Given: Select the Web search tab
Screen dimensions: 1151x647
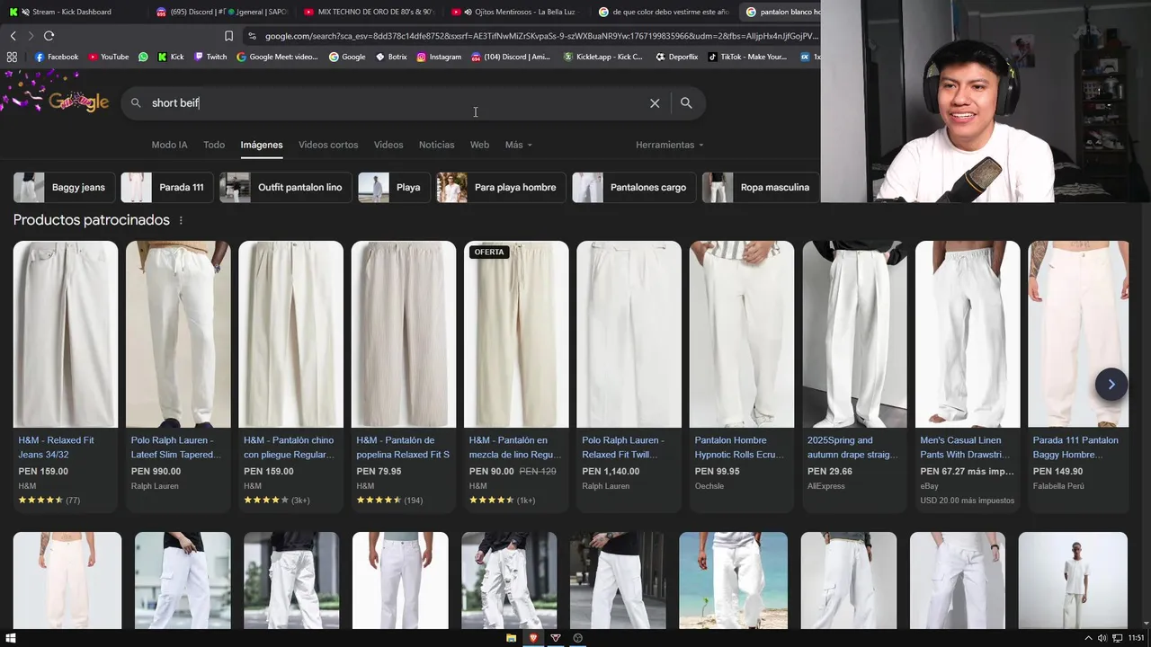Looking at the screenshot, I should pyautogui.click(x=479, y=145).
